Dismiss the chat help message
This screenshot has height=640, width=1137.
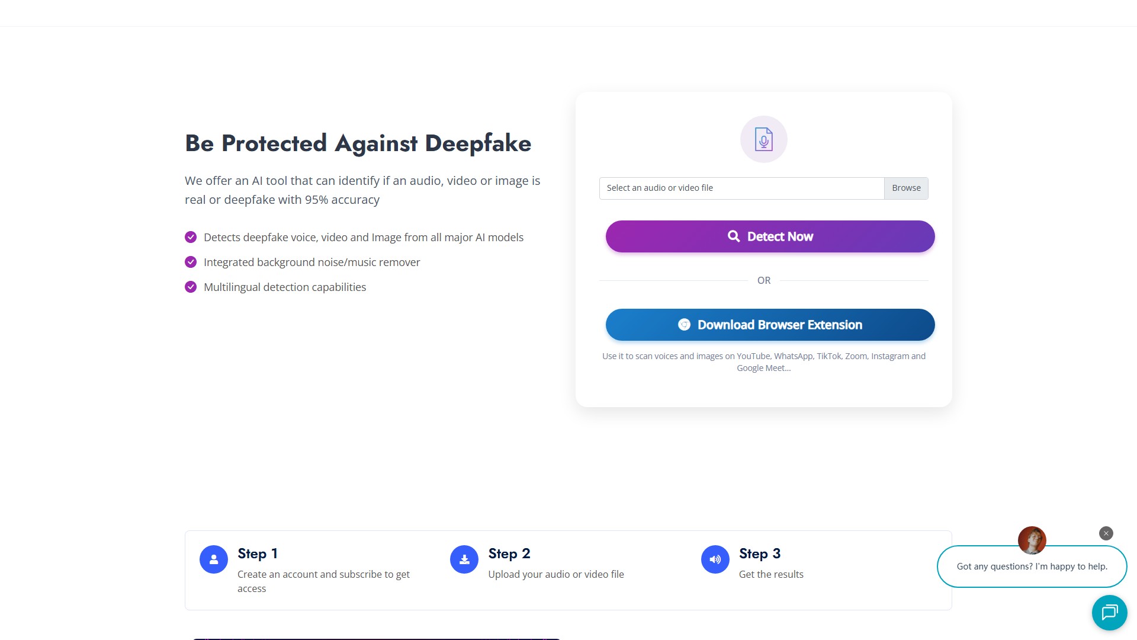tap(1106, 533)
